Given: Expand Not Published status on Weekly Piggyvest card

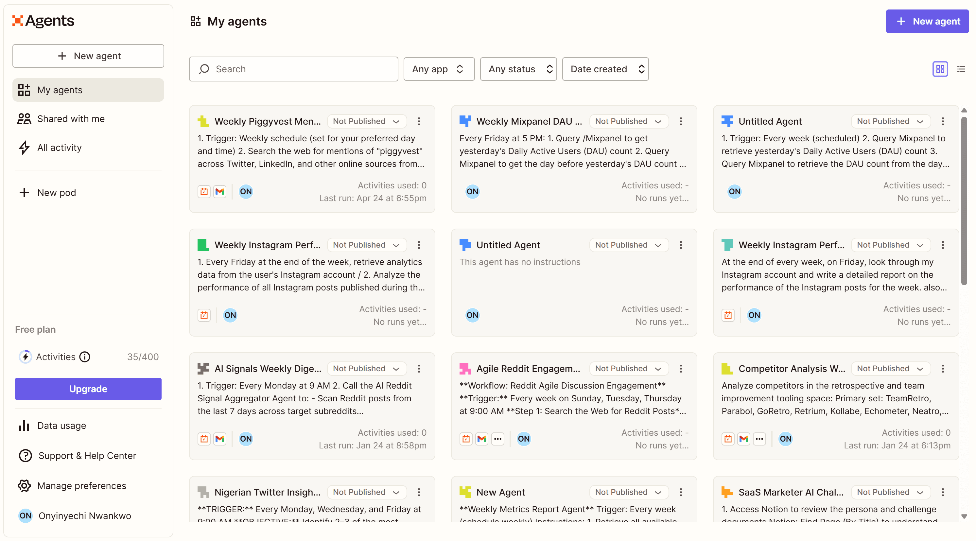Looking at the screenshot, I should pyautogui.click(x=367, y=121).
